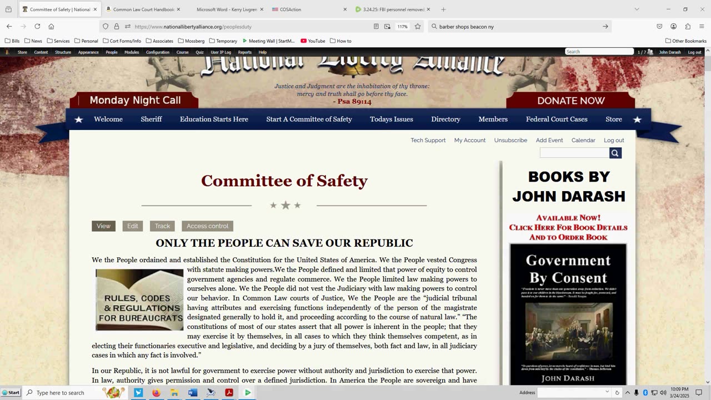
Task: Submit the search bar query with the arrow
Action: tap(605, 26)
